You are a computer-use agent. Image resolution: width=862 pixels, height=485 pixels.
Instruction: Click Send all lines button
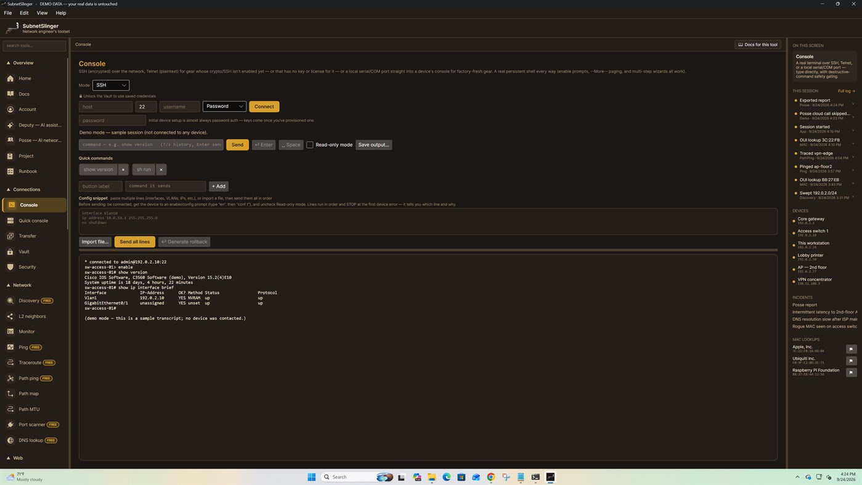tap(134, 242)
